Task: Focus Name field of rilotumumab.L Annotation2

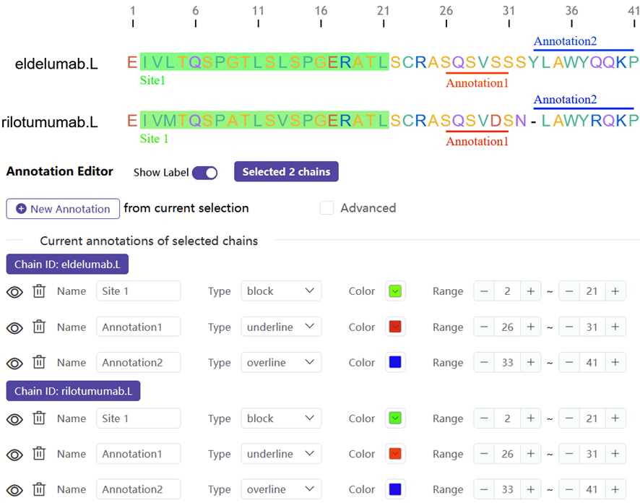Action: click(139, 489)
